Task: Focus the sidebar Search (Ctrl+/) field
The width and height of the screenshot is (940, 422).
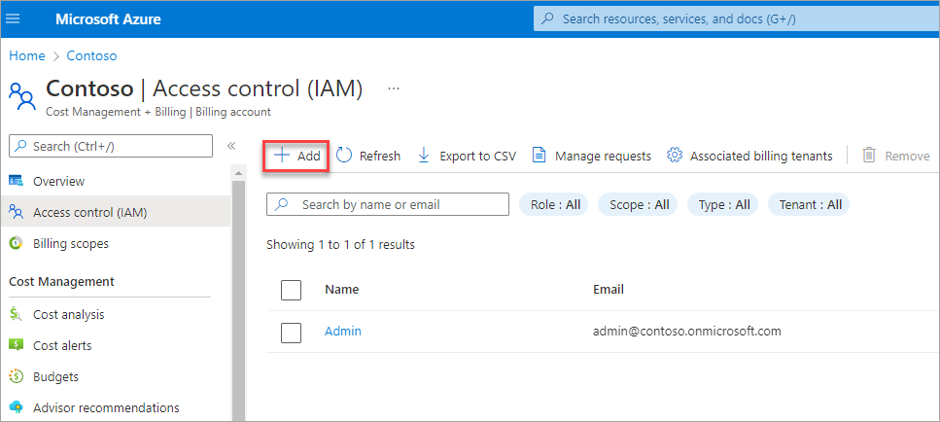Action: click(x=111, y=146)
